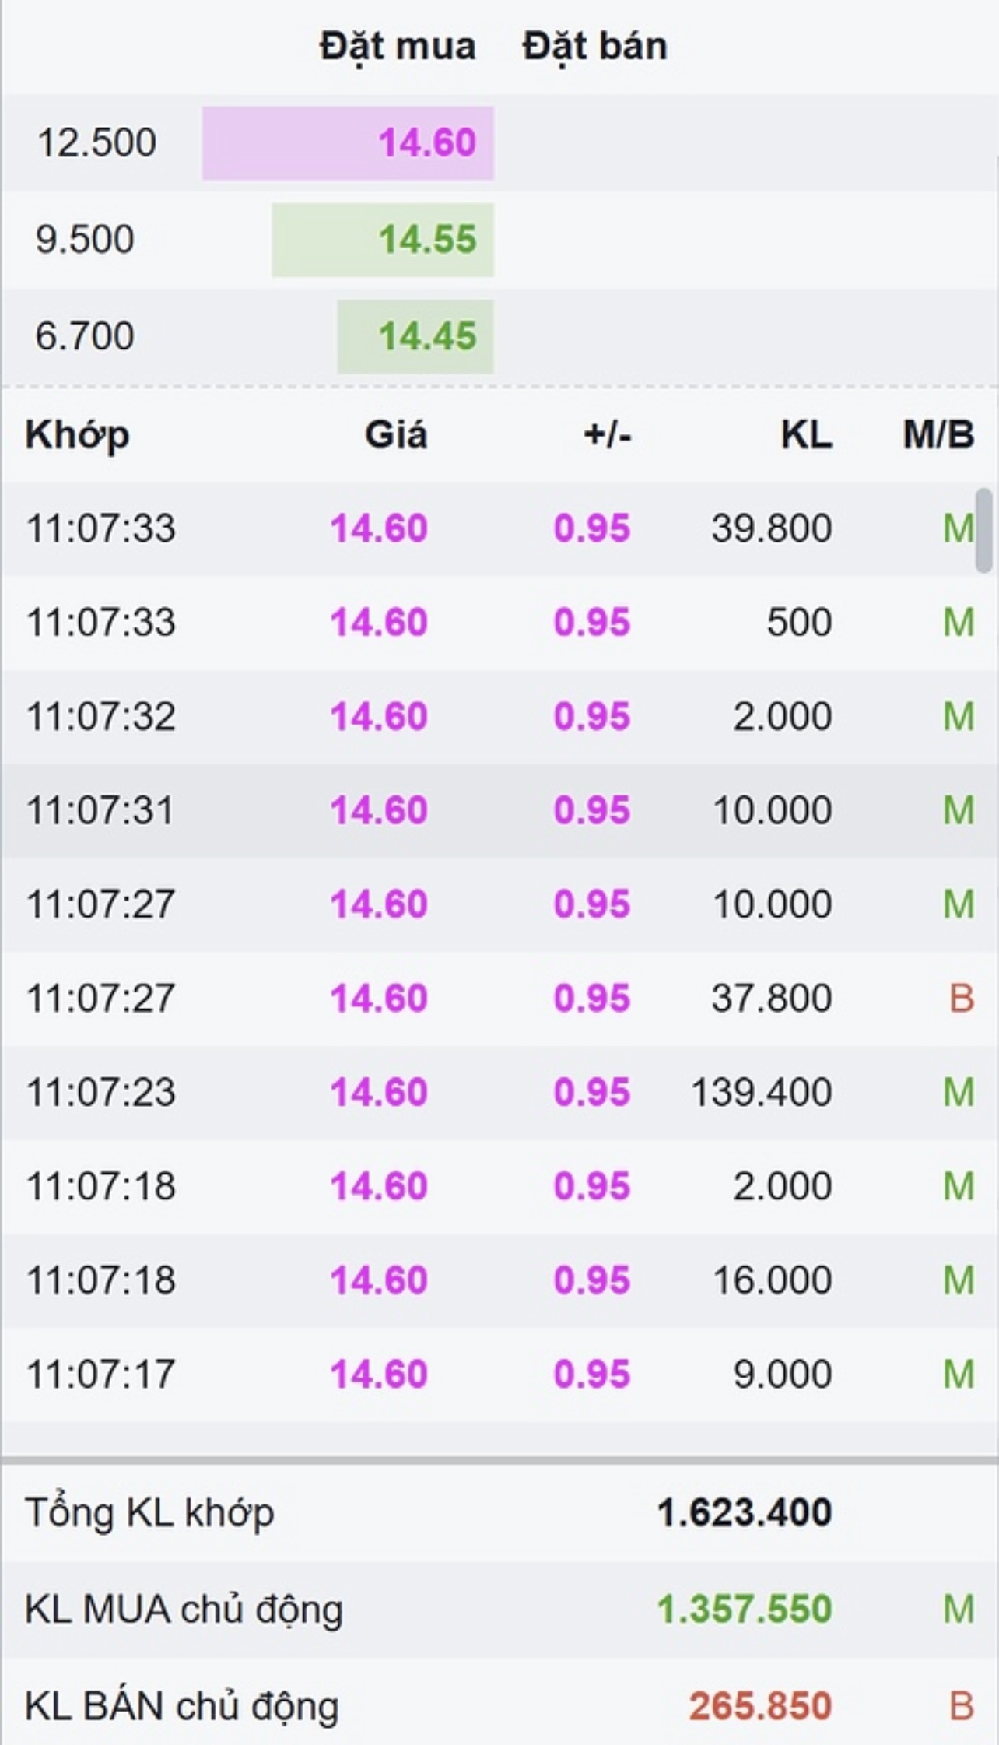Click the +/- column header
The height and width of the screenshot is (1745, 999).
tap(607, 434)
